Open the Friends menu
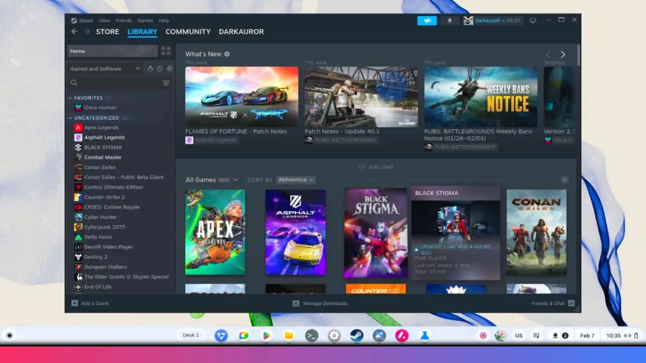The height and width of the screenshot is (363, 646). tap(123, 20)
